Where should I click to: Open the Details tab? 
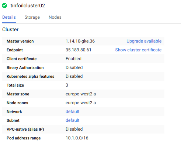tap(9, 17)
